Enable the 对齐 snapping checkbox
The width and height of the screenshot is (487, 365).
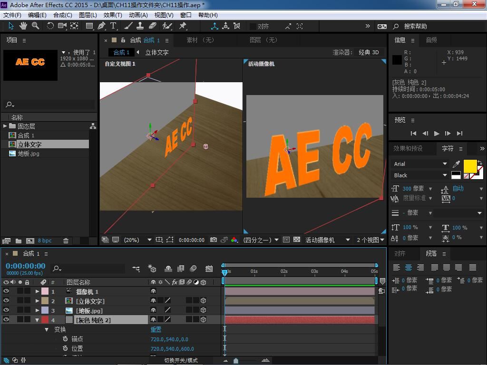coord(253,27)
